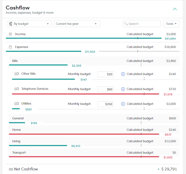This screenshot has height=174, width=186.
Task: Click the Expenses progress bar
Action: pyautogui.click(x=44, y=51)
